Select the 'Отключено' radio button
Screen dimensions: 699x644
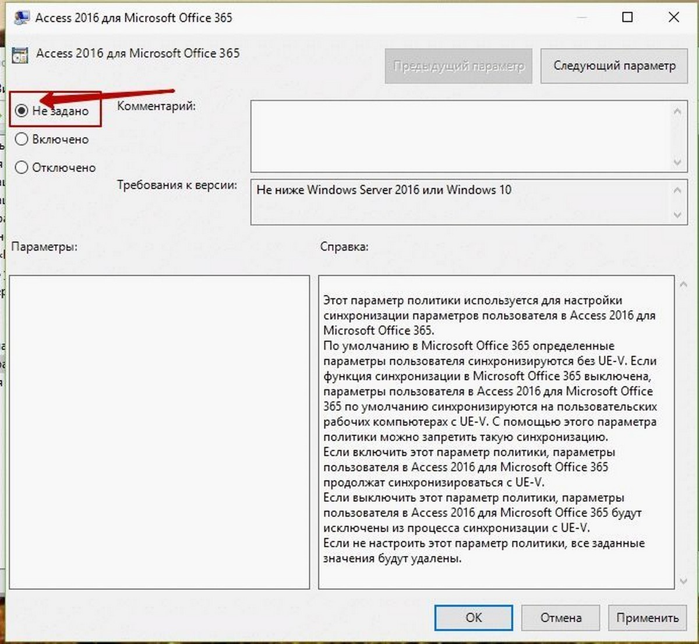(x=22, y=167)
